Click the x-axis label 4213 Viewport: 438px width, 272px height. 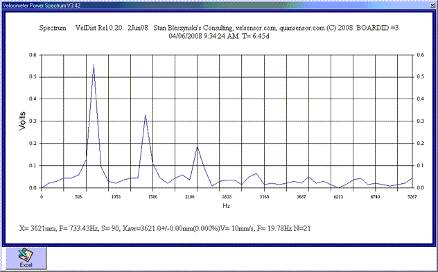click(x=338, y=197)
